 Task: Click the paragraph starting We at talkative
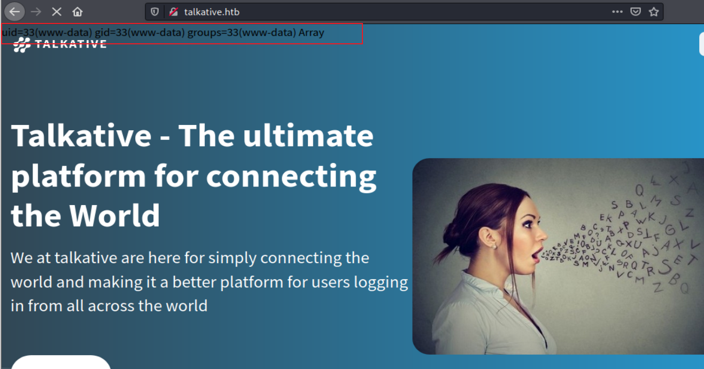pyautogui.click(x=209, y=281)
